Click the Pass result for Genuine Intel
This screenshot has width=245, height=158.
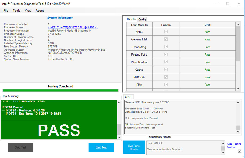pyautogui.click(x=207, y=39)
